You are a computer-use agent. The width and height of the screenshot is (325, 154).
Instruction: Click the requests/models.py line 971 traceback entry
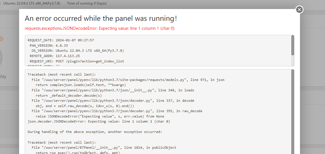(128, 80)
